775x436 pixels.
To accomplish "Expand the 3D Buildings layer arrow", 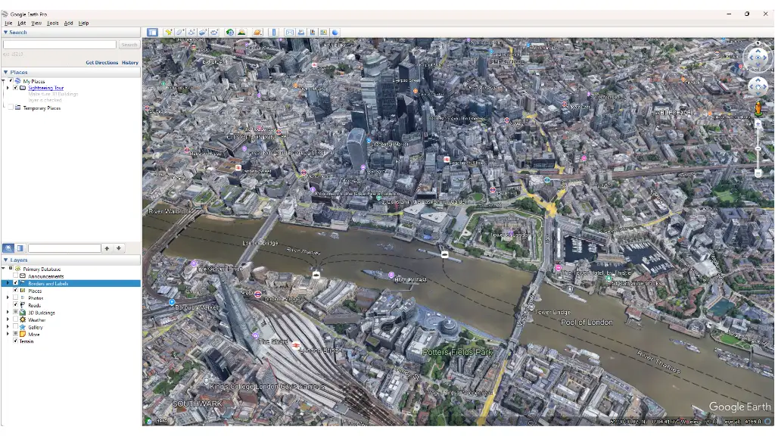I will click(8, 313).
